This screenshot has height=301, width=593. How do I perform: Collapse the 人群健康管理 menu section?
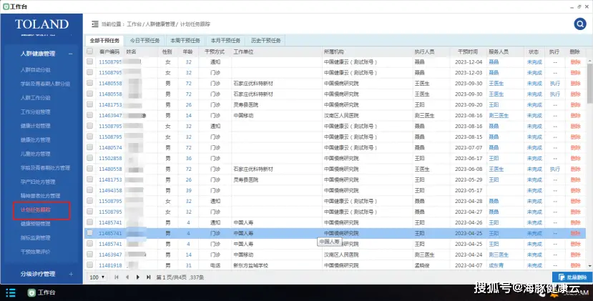tap(71, 54)
